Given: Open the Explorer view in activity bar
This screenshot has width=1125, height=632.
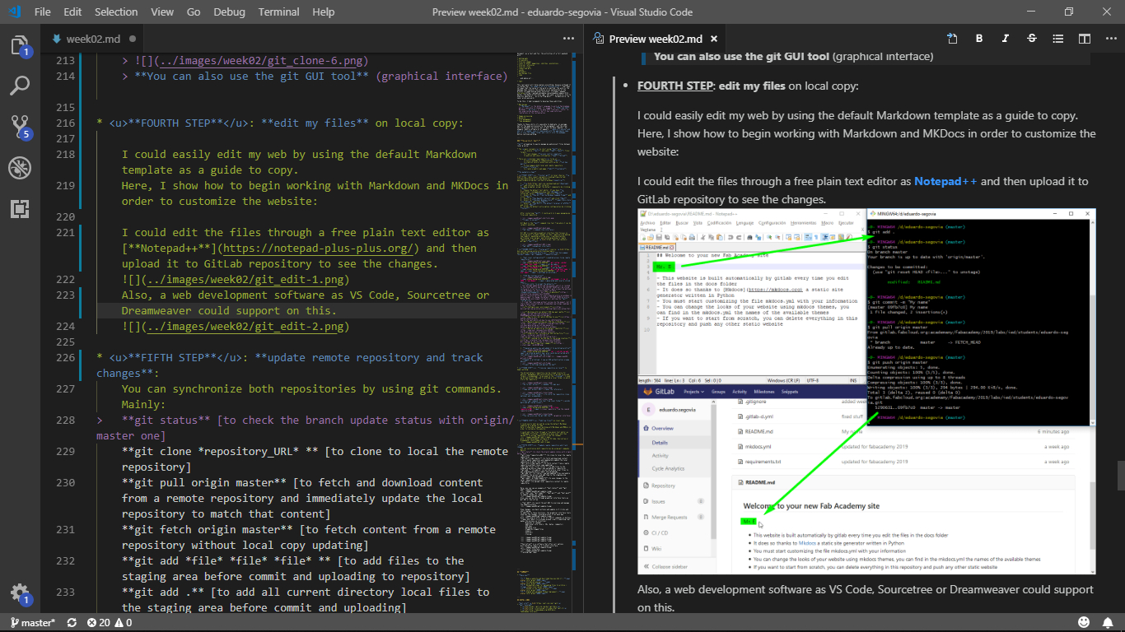Looking at the screenshot, I should pyautogui.click(x=19, y=45).
